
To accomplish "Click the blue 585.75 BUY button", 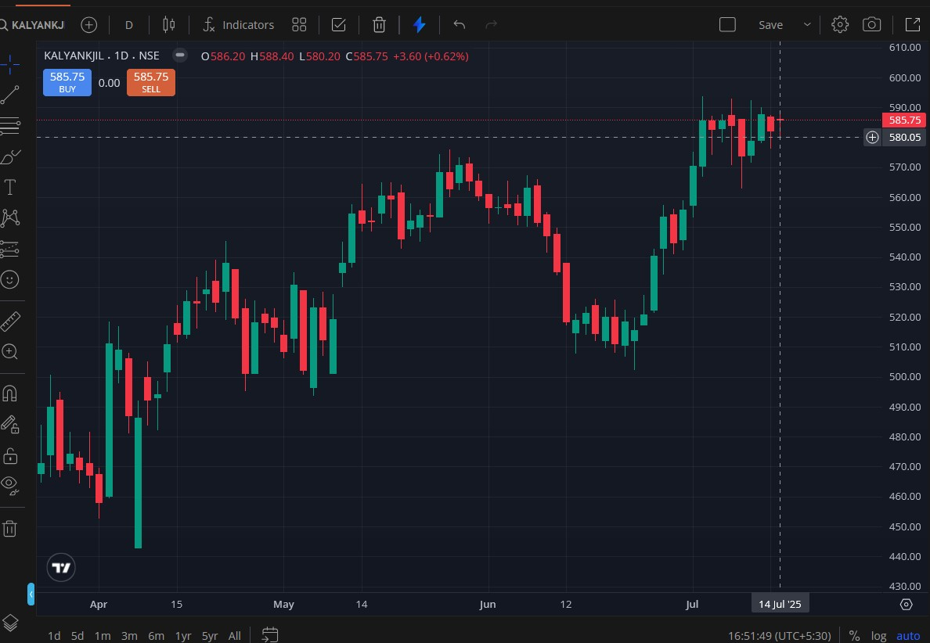I will pyautogui.click(x=67, y=82).
